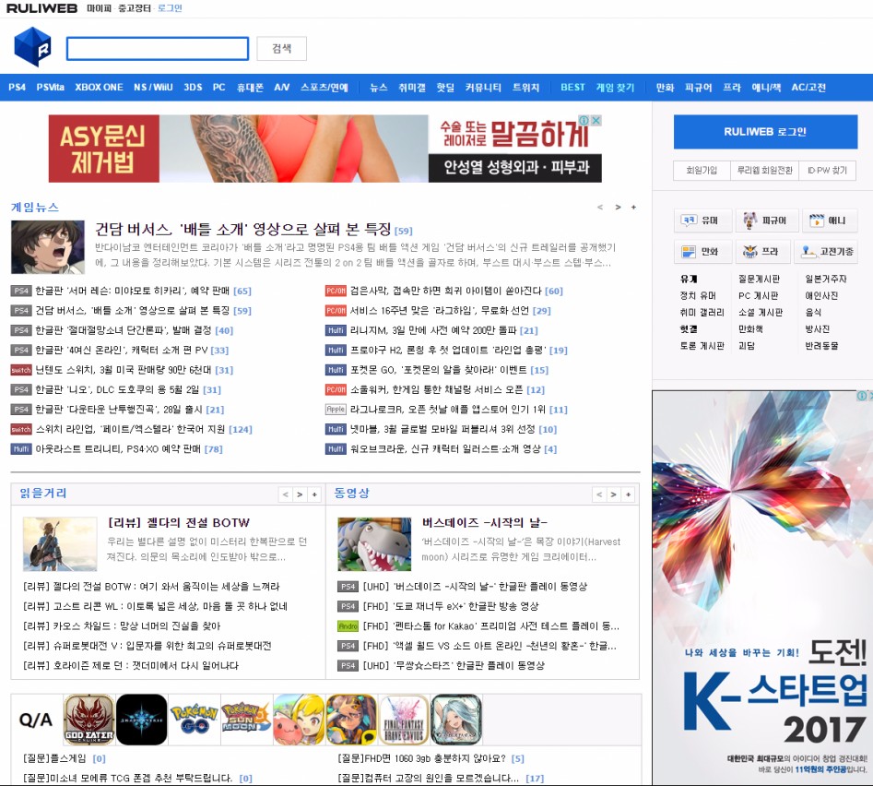Go to previous page in 동영상 panel
This screenshot has height=786, width=873.
599,494
